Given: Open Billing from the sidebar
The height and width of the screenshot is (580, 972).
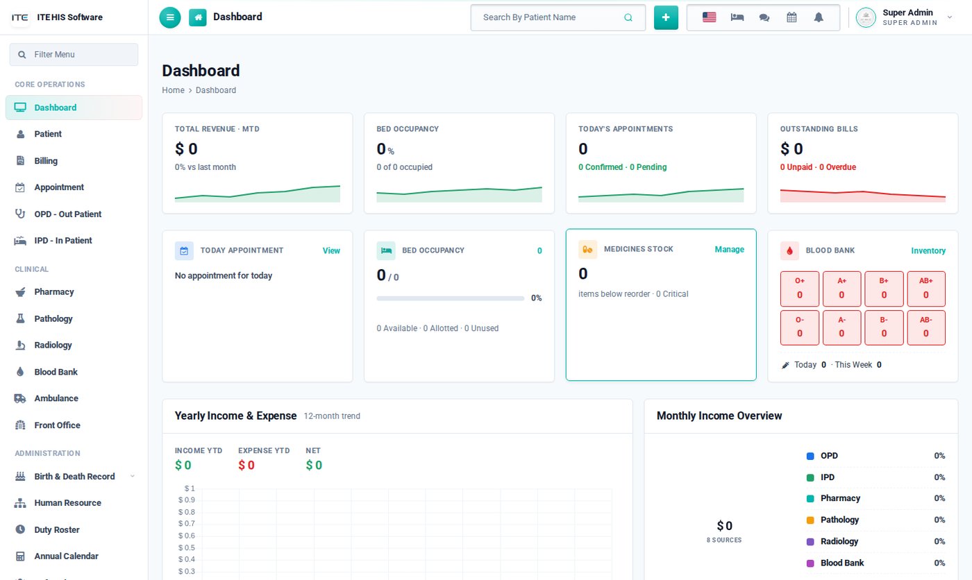Looking at the screenshot, I should 74,161.
